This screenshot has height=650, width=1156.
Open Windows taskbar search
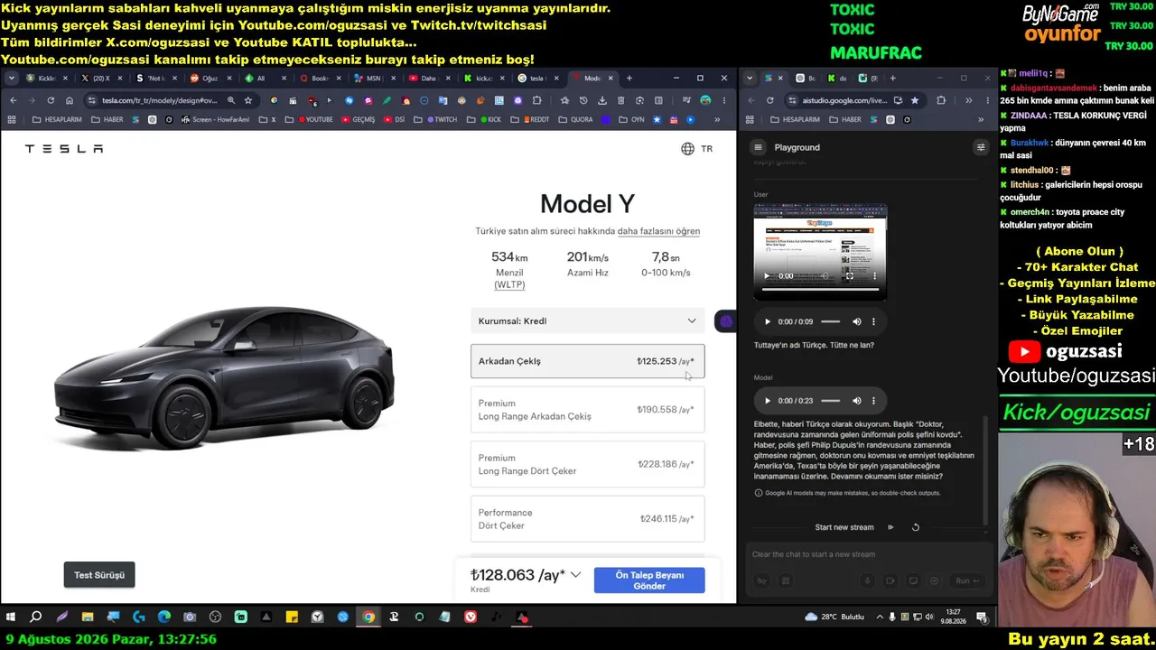click(36, 617)
